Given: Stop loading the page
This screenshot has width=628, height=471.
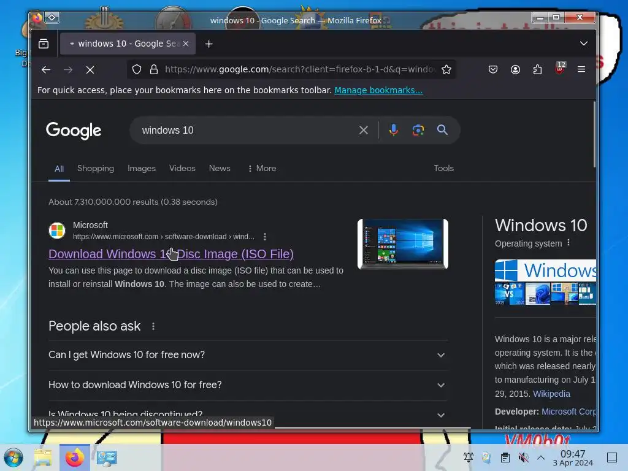Looking at the screenshot, I should click(90, 70).
